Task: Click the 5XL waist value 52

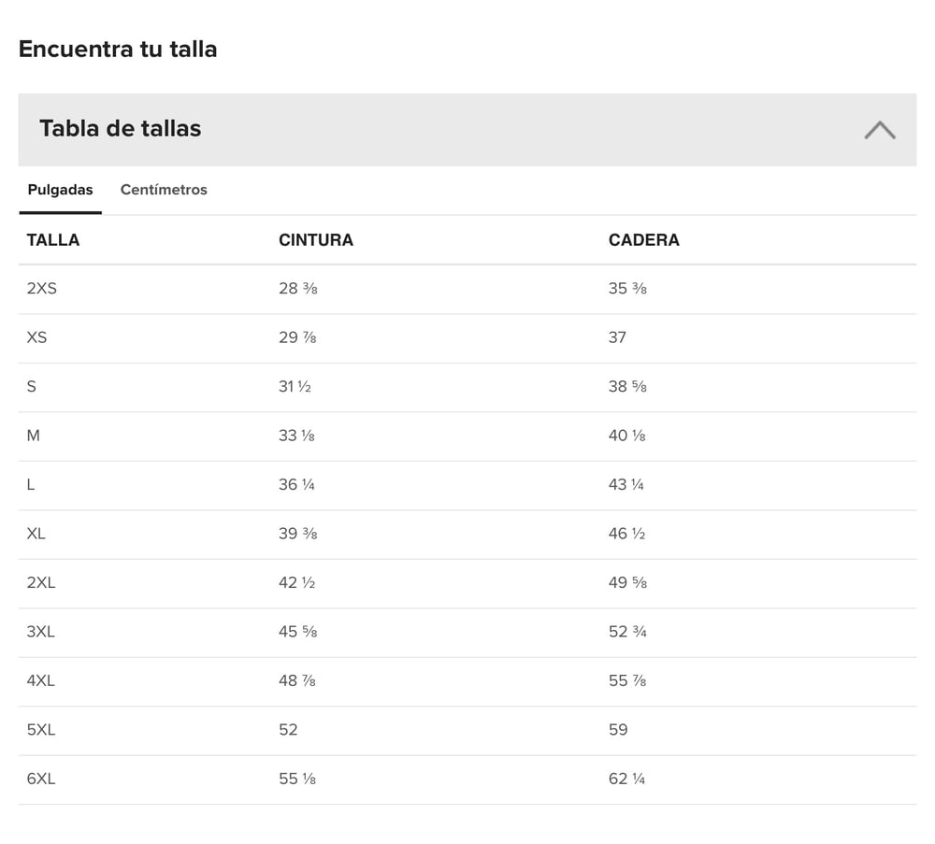Action: point(288,730)
